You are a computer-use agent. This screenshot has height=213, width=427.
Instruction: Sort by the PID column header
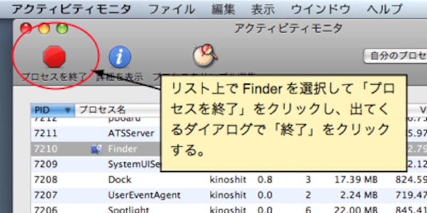pyautogui.click(x=52, y=110)
